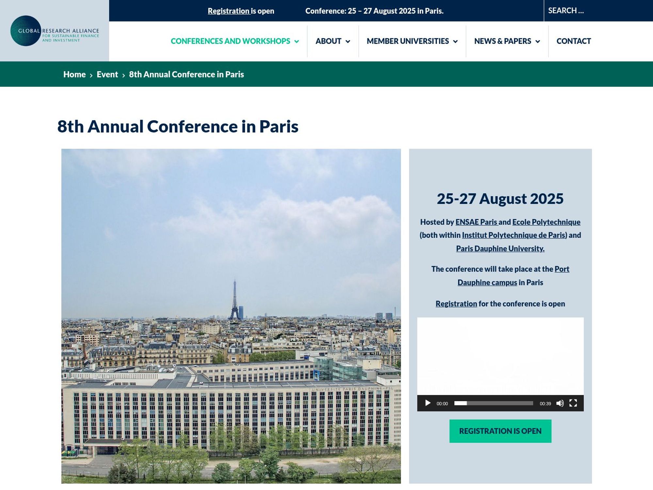Expand Conferences and Workshops menu chevron
This screenshot has width=653, height=490.
tap(296, 41)
